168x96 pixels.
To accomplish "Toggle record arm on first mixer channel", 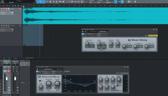I will (8, 71).
